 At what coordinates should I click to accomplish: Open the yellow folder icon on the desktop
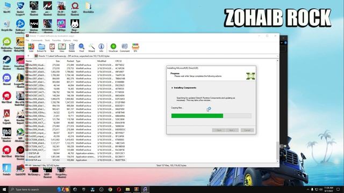click(88, 8)
